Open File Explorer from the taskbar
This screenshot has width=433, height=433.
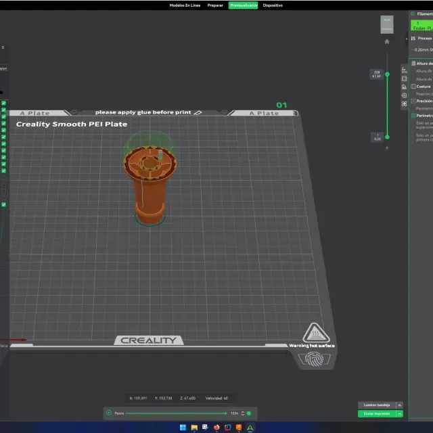(194, 428)
